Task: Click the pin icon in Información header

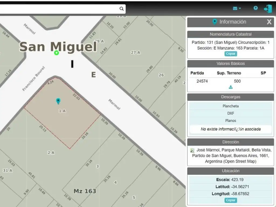Action: (215, 22)
